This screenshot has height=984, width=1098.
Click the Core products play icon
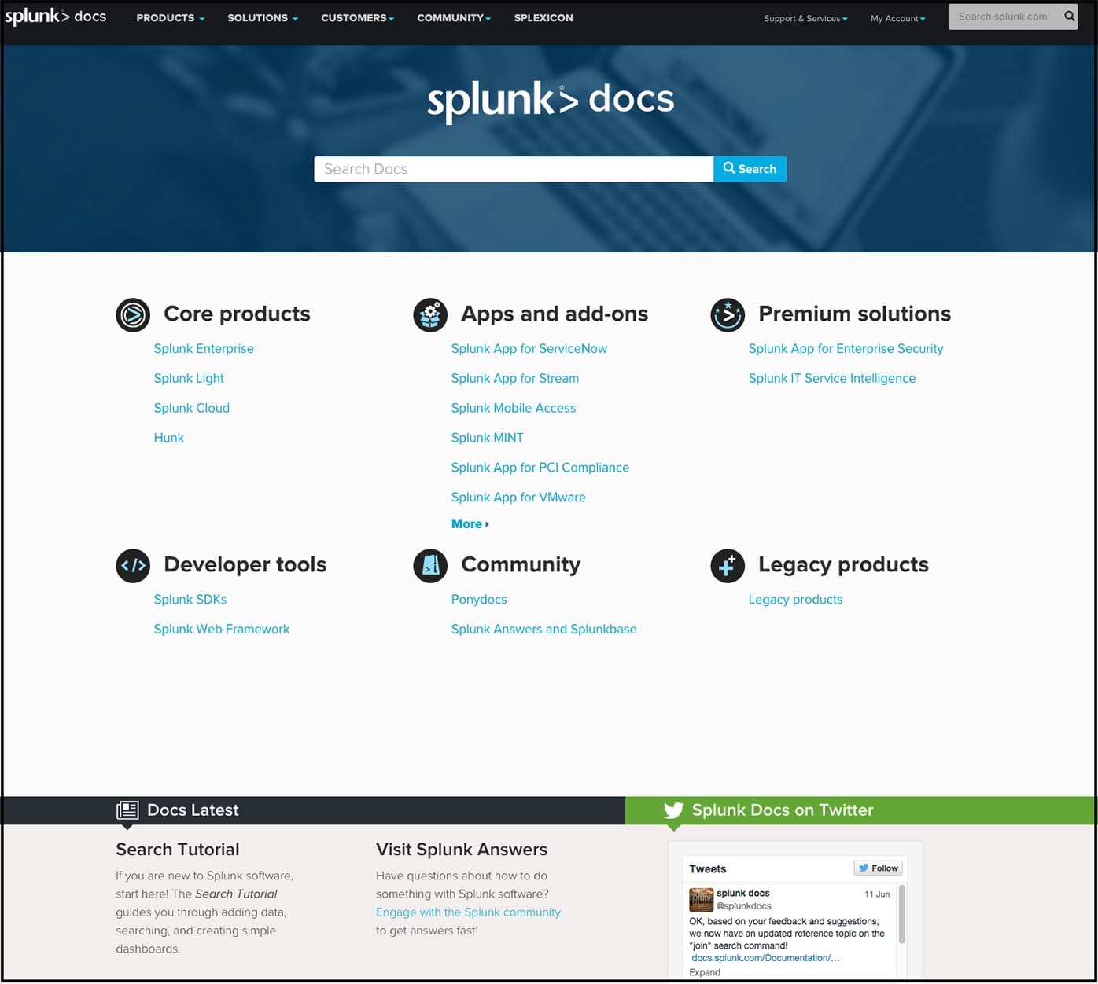[x=133, y=315]
